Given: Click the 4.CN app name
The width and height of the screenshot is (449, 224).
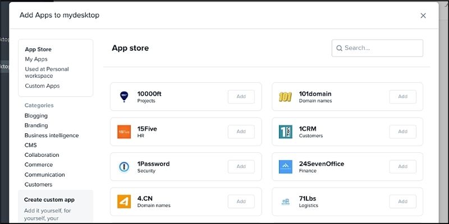Looking at the screenshot, I should [145, 199].
